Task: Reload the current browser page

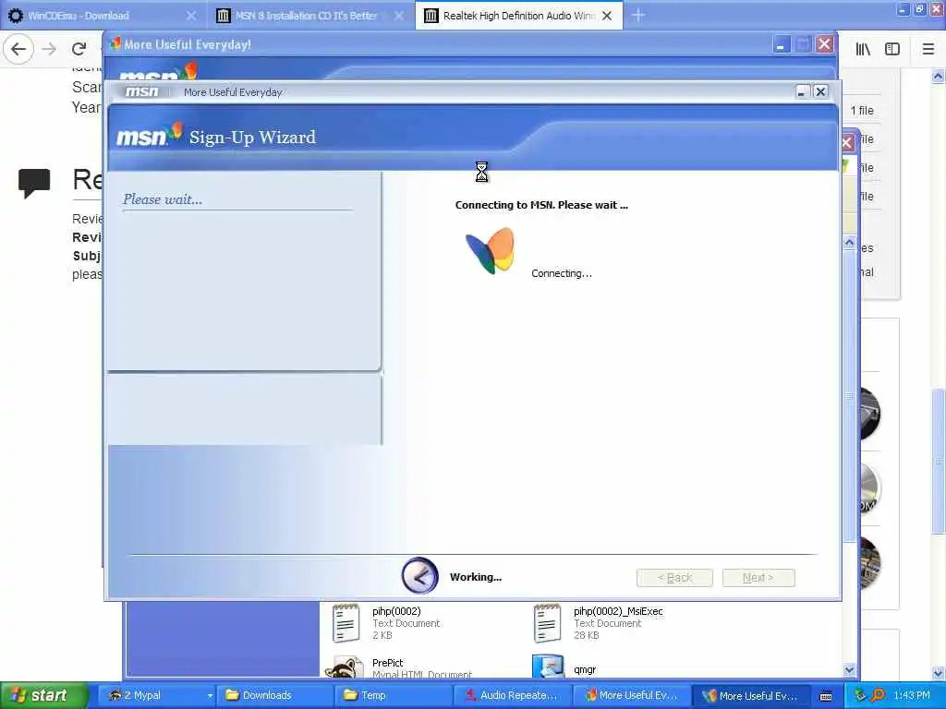Action: click(79, 49)
